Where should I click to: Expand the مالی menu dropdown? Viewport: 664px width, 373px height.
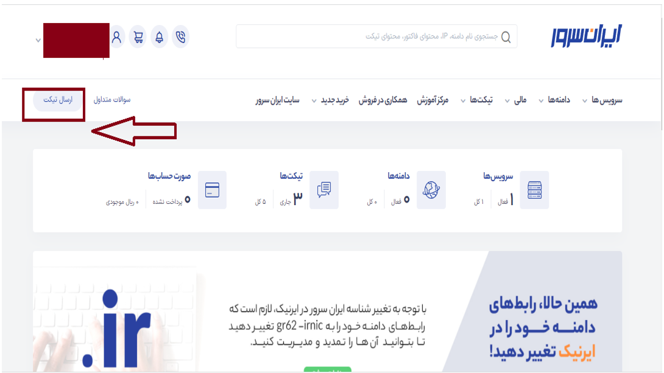click(x=515, y=100)
